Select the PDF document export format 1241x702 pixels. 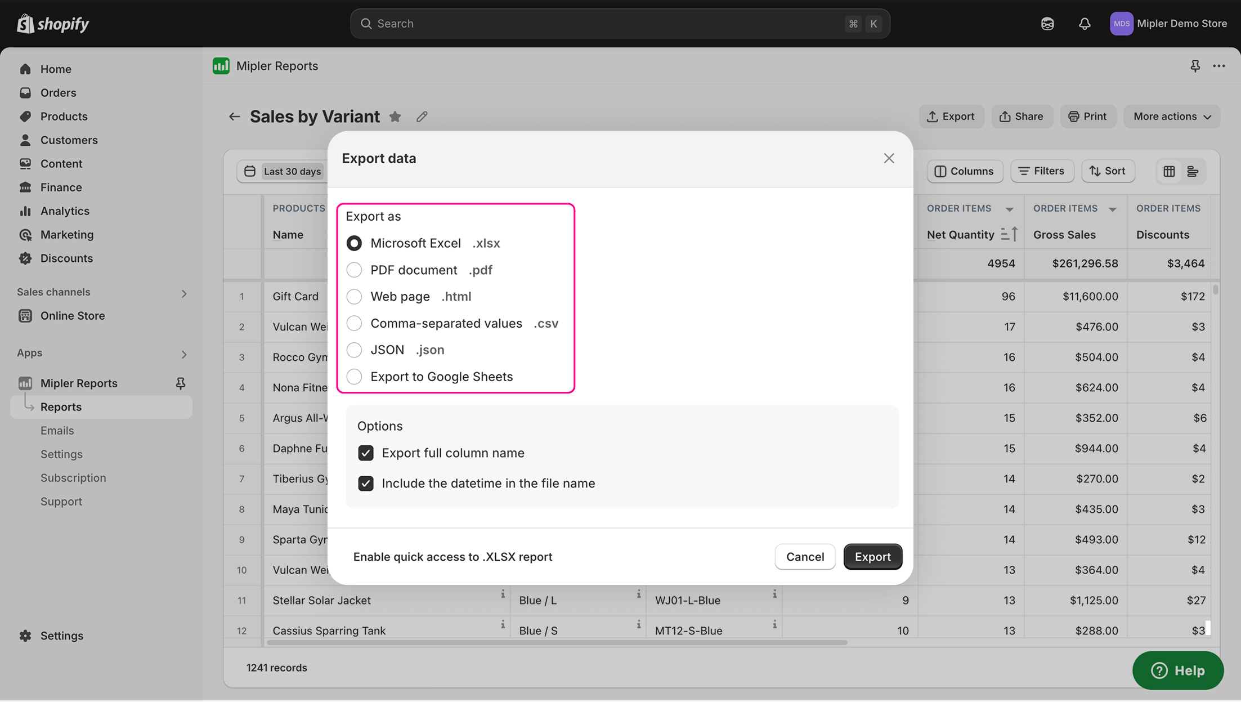click(354, 270)
